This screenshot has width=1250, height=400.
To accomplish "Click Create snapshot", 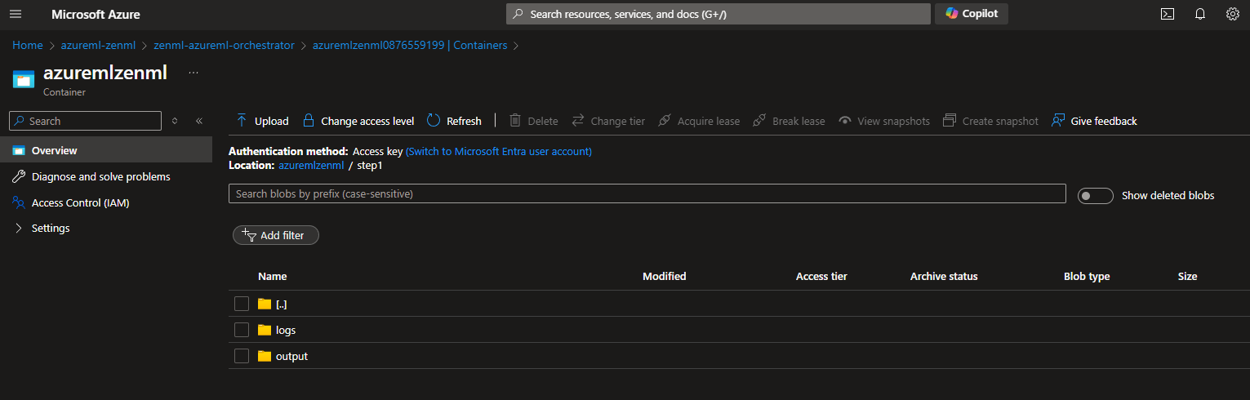I will click(x=991, y=121).
